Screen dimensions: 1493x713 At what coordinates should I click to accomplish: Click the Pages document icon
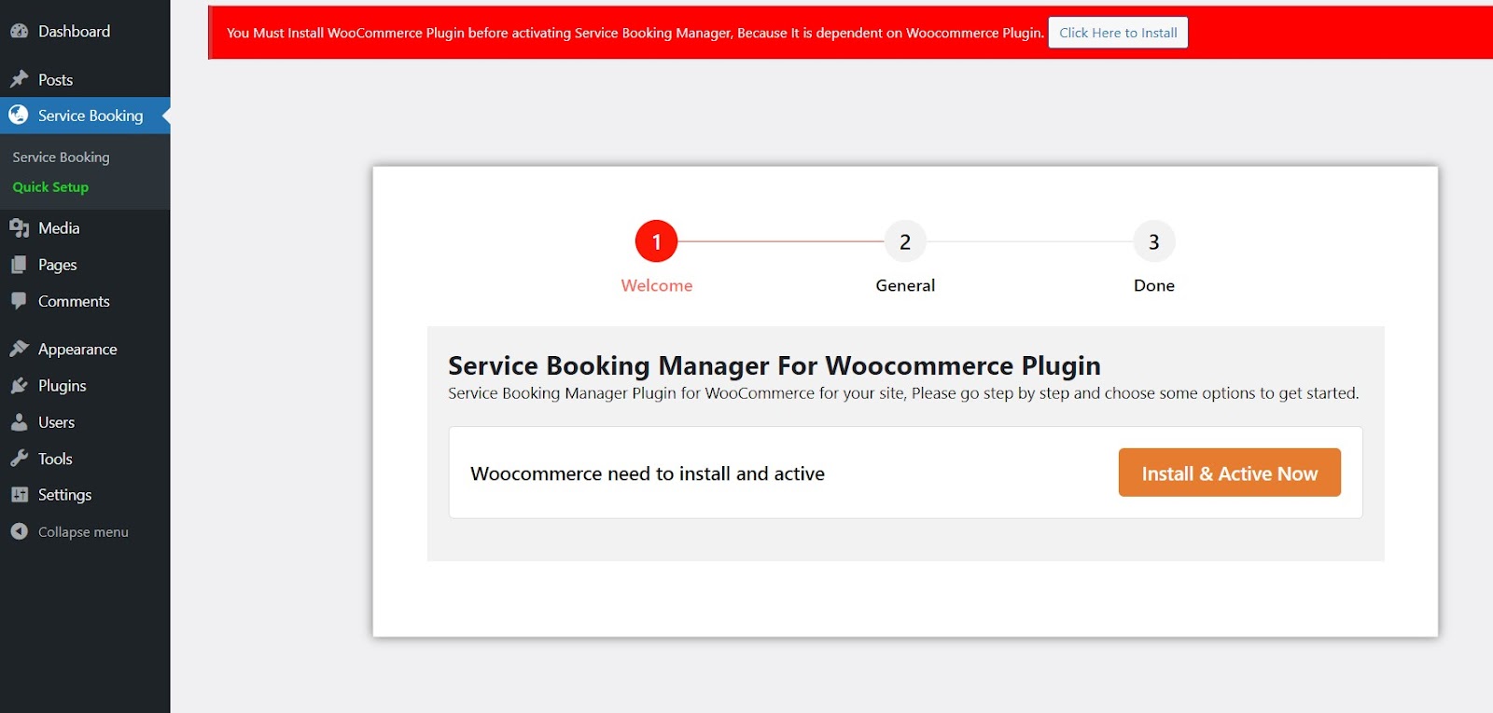(20, 265)
